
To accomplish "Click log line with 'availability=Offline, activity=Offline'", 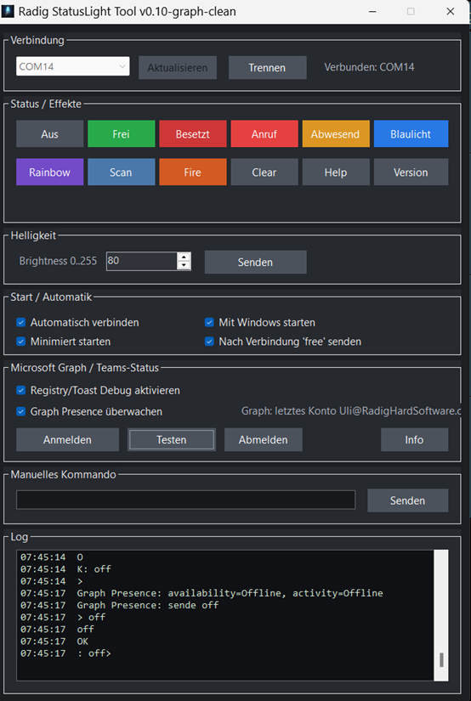I will pos(230,593).
